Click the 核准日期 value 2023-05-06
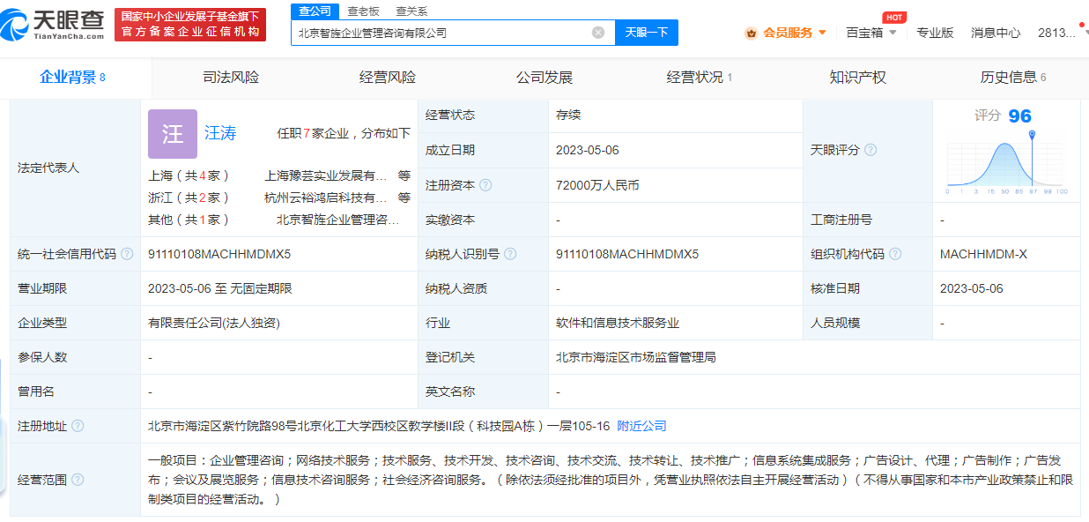 tap(972, 288)
